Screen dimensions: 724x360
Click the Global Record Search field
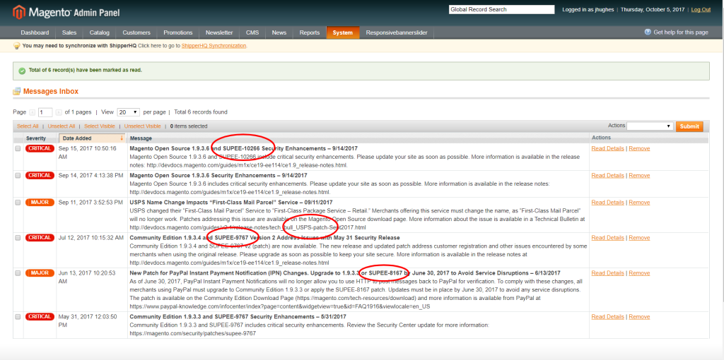[x=501, y=10]
